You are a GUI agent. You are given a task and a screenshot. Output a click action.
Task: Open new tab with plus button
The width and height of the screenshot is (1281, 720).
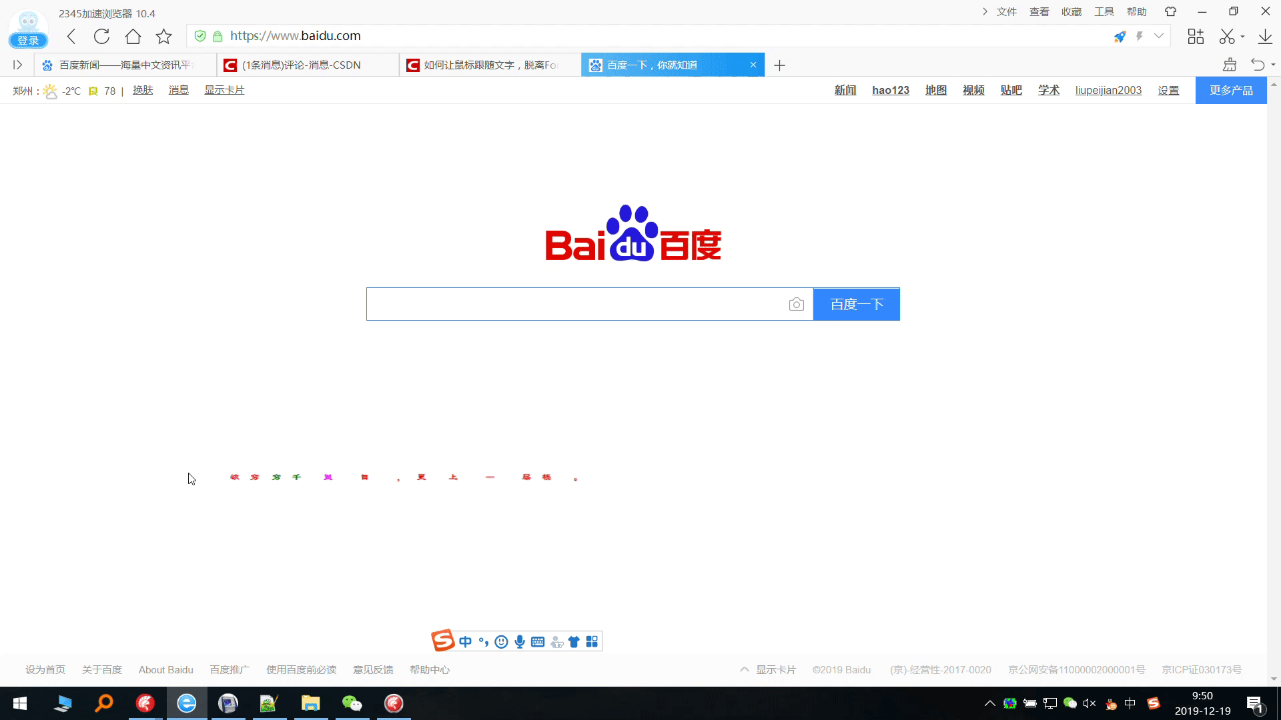tap(779, 65)
